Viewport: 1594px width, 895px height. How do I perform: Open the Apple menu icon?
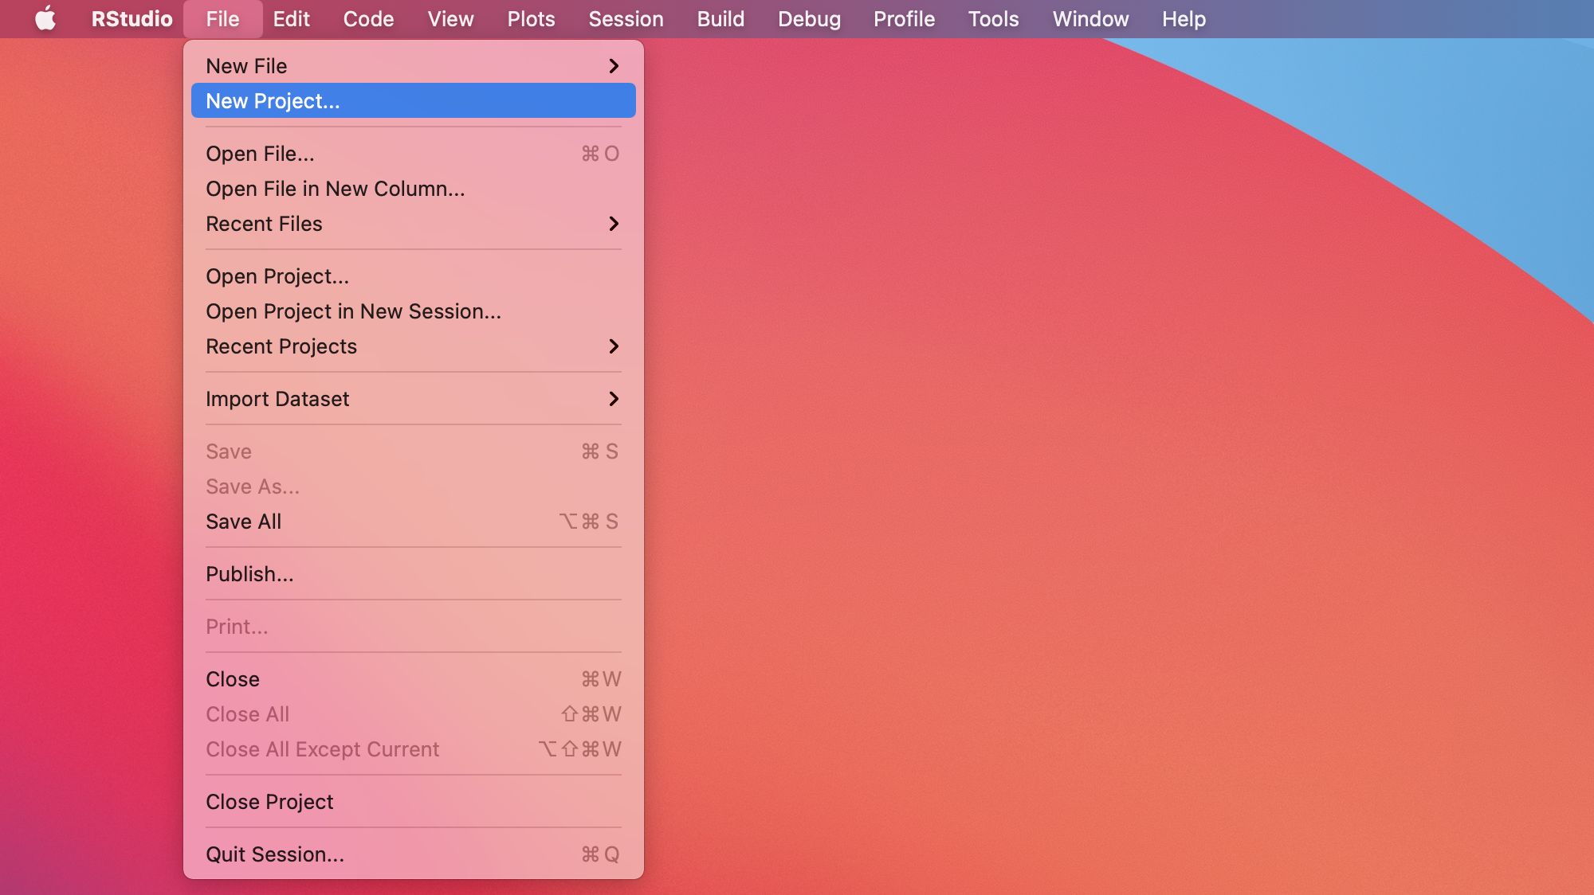coord(45,18)
